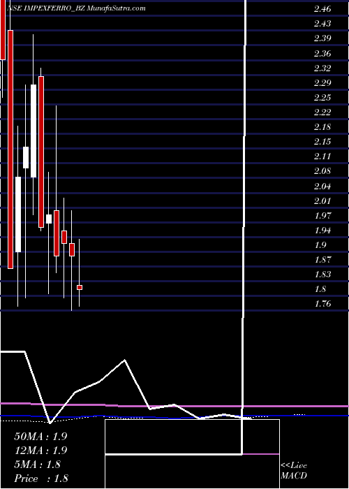Click the 1.97 price axis label
This screenshot has width=349, height=489.
[x=322, y=215]
